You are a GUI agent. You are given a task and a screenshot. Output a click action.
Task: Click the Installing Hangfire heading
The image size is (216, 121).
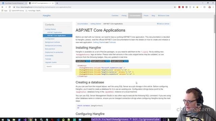[x=88, y=48]
